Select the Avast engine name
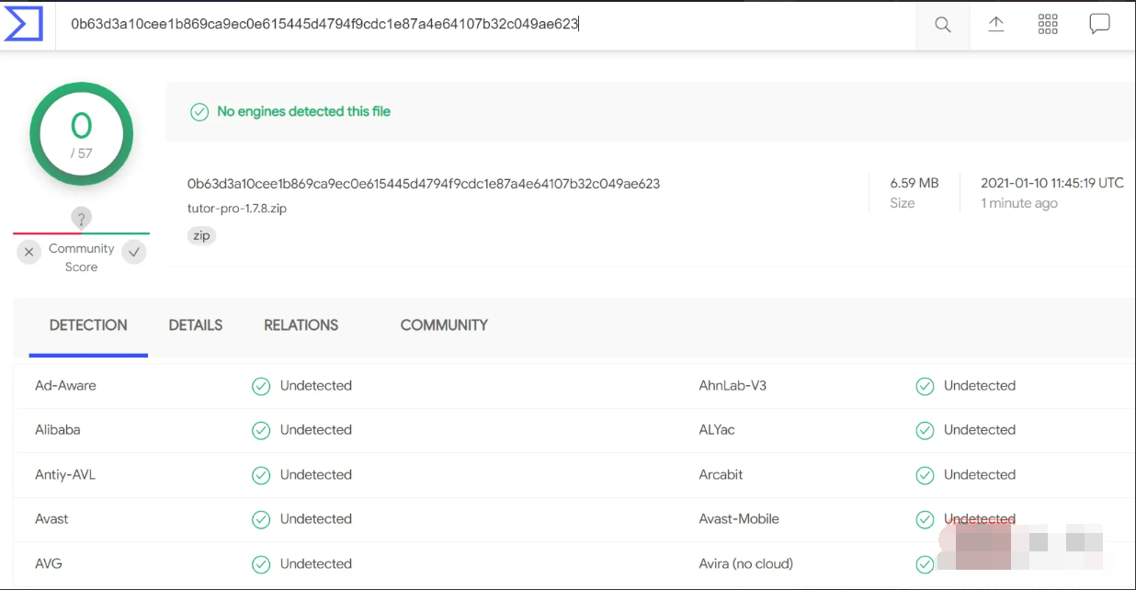 51,519
